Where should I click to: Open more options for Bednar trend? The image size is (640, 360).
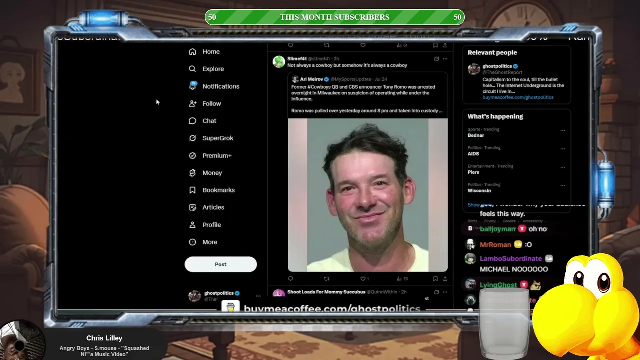click(563, 130)
